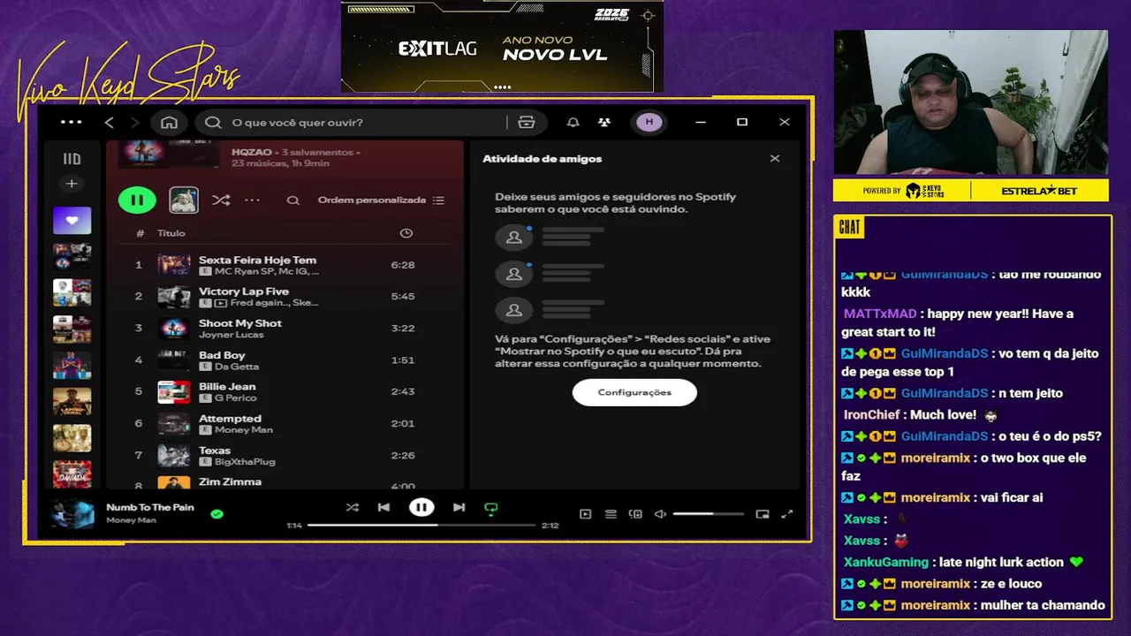Viewport: 1131px width, 636px height.
Task: Click the Keyd Stars logo under webcam
Action: click(x=925, y=191)
